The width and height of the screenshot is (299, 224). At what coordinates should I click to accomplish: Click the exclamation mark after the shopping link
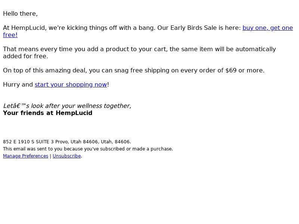(108, 84)
